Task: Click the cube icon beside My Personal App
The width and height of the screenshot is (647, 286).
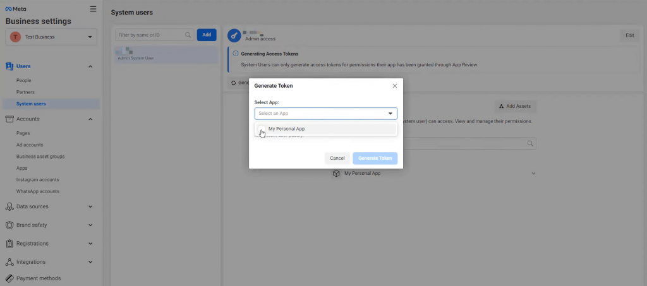Action: point(336,174)
